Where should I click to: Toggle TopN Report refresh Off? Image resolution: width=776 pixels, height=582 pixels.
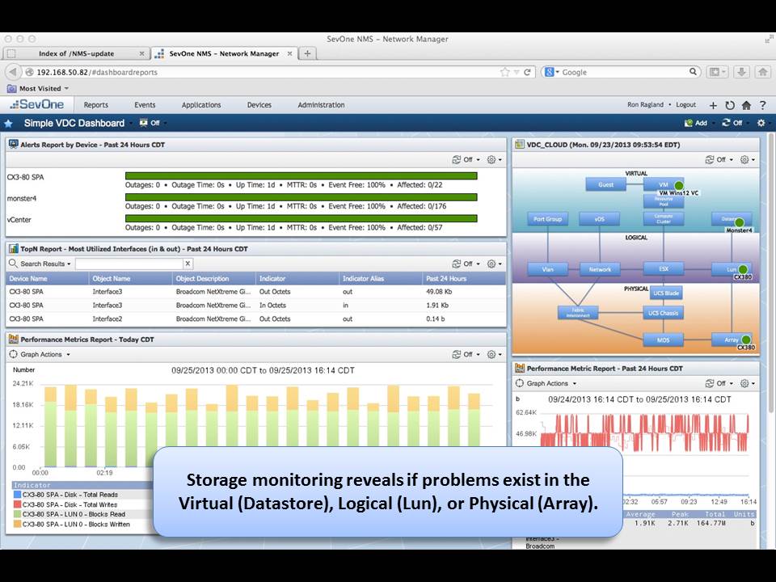click(466, 264)
